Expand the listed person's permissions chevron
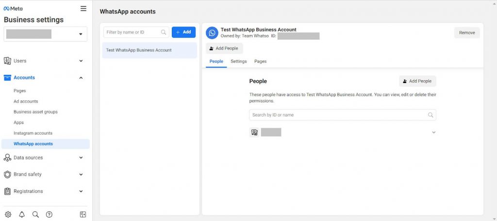Screen dimensions: 497x221 [433, 132]
